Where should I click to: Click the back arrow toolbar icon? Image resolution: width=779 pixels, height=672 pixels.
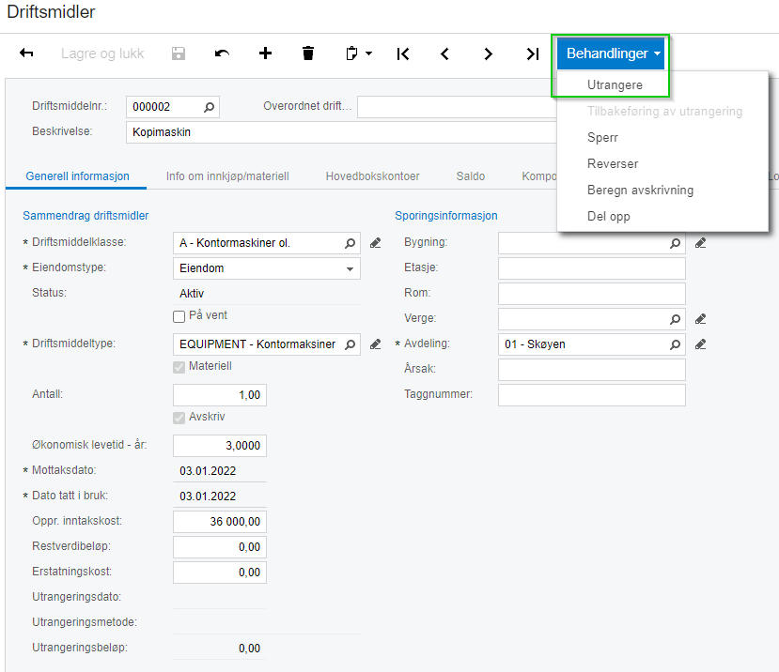click(26, 53)
